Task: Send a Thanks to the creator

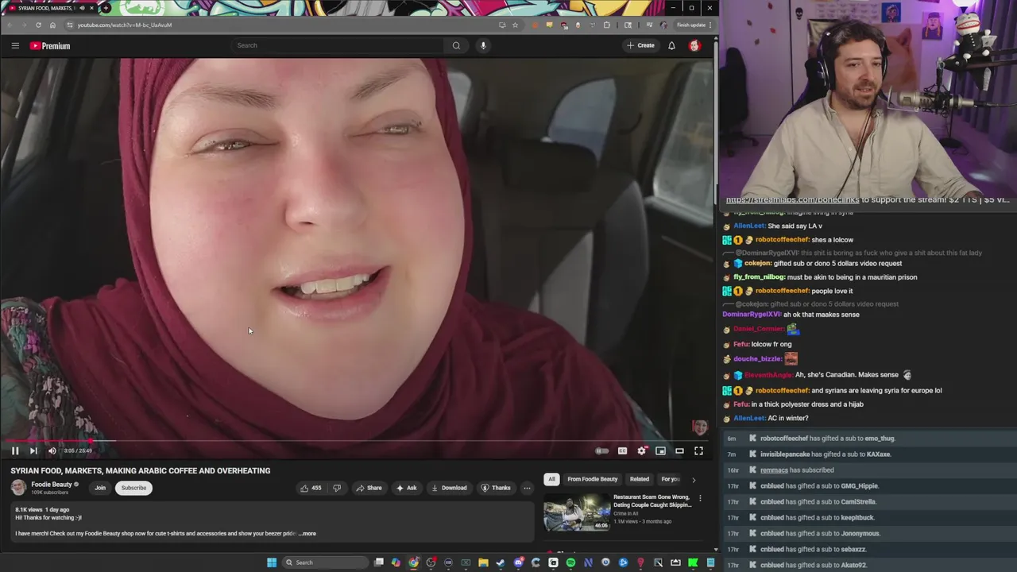Action: (495, 488)
